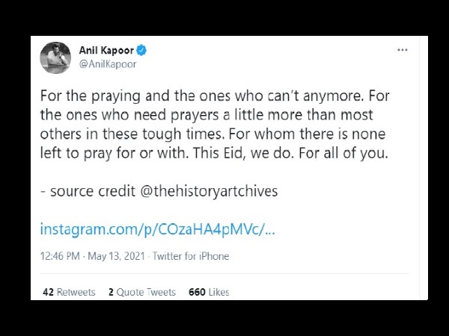Screen dimensions: 449x336
Task: View the 2 Quote Tweets list
Action: 142,292
